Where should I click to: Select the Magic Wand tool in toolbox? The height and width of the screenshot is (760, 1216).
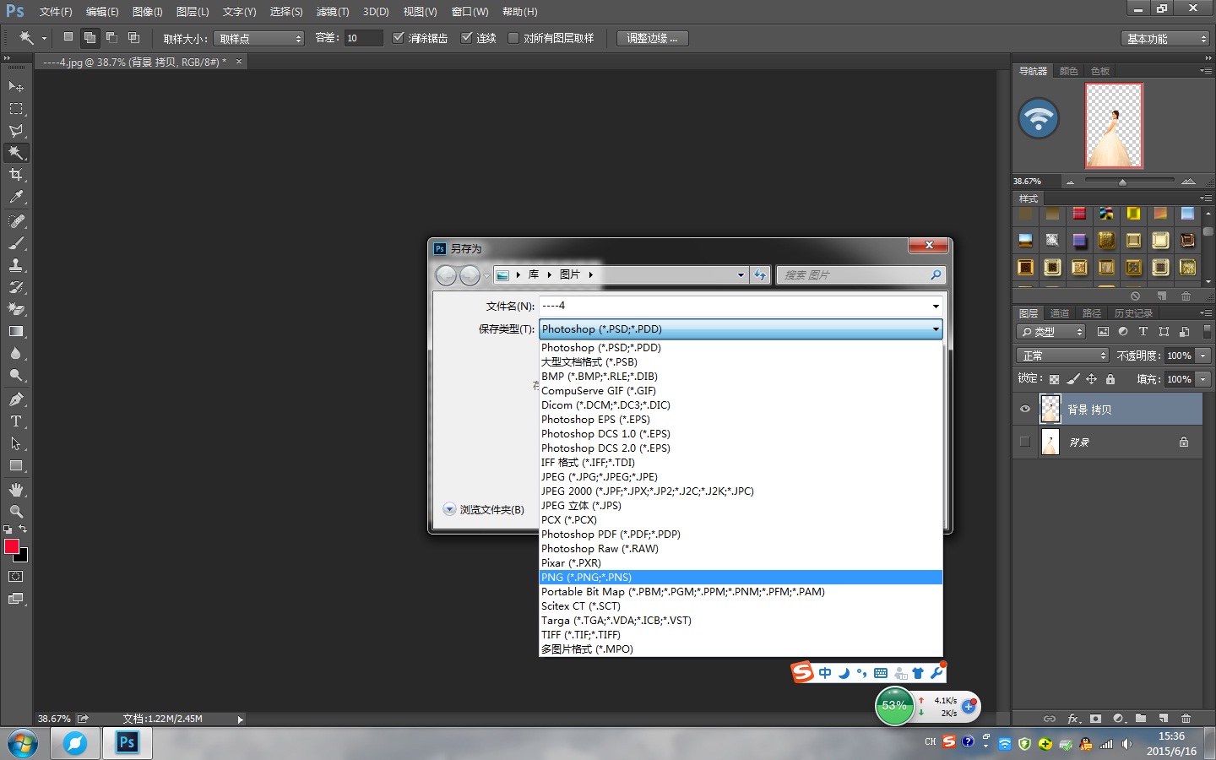pyautogui.click(x=15, y=153)
